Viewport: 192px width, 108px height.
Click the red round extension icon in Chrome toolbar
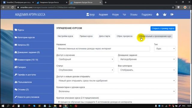185,7
